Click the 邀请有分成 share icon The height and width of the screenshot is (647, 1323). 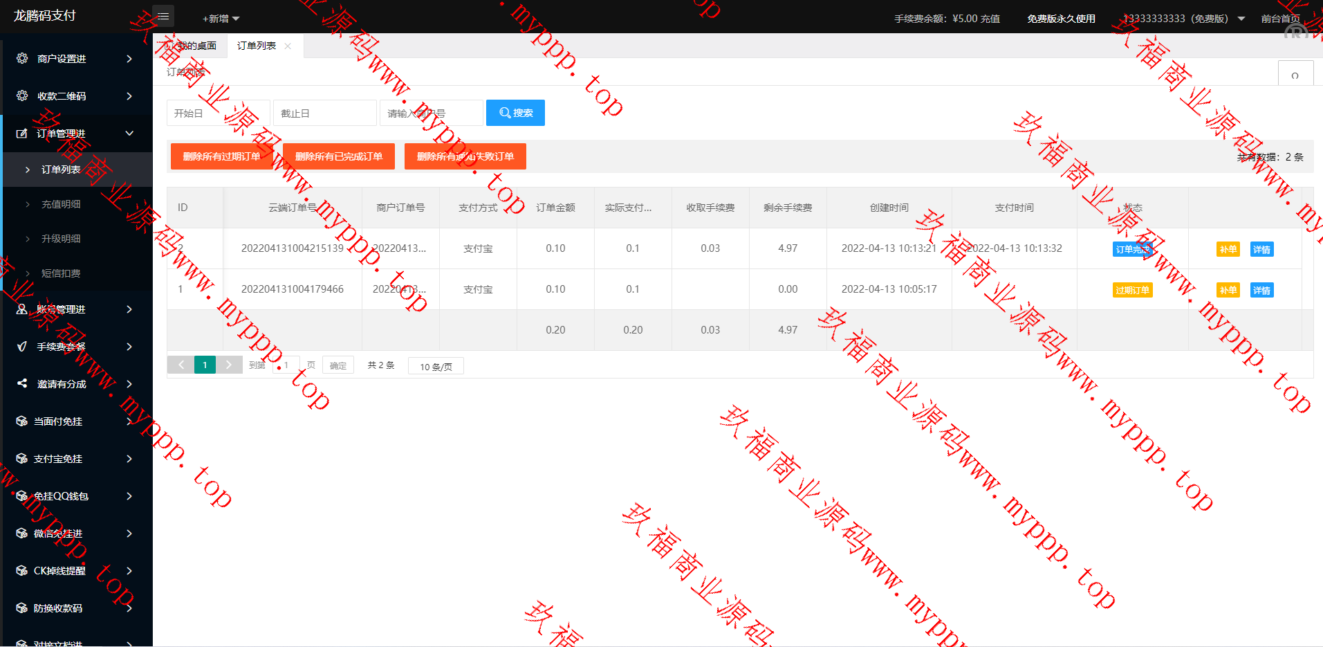click(x=22, y=383)
